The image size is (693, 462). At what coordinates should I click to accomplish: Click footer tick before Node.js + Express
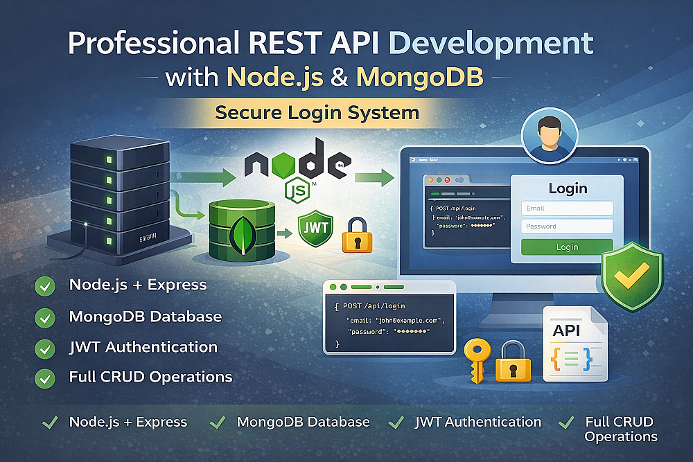(x=50, y=423)
